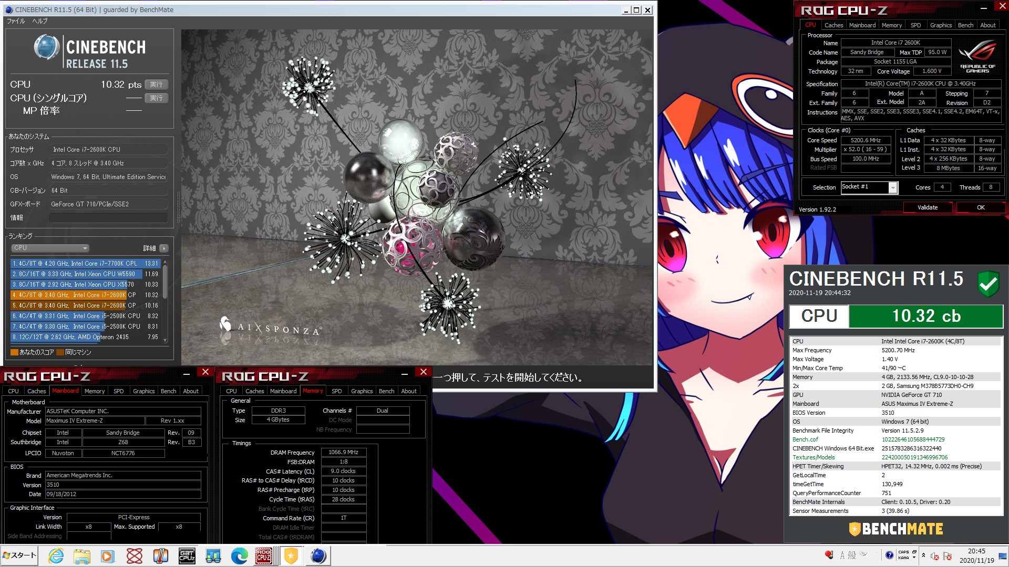Screen dimensions: 1009x567
Task: Switch to ROG CPU-Z via taskbar icon
Action: tap(264, 556)
